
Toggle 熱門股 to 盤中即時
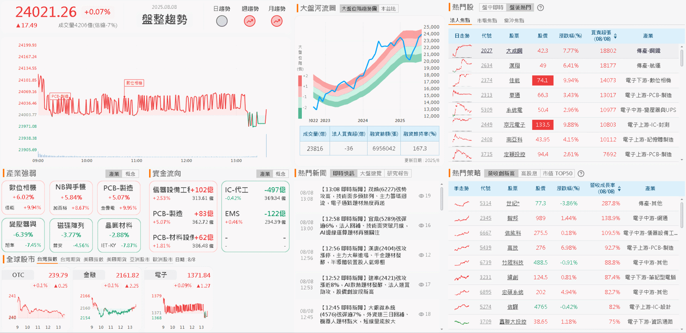[x=492, y=7]
